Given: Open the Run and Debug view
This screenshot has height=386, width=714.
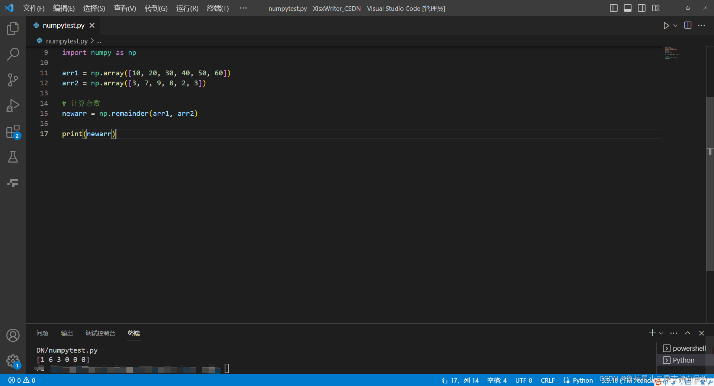Looking at the screenshot, I should (13, 105).
